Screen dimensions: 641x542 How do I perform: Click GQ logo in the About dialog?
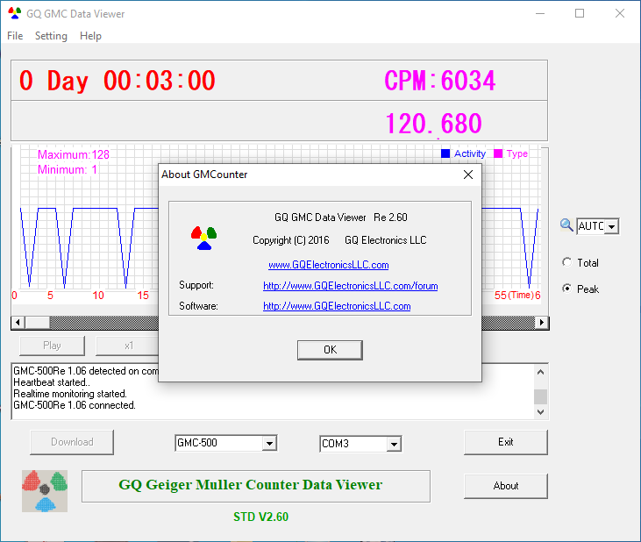pos(203,238)
